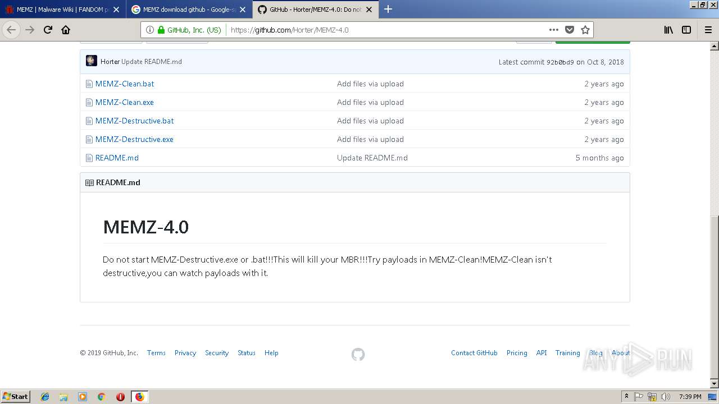This screenshot has width=719, height=404.
Task: Click the Action Center flag icon
Action: point(639,397)
